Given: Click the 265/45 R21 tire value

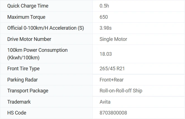Looking at the screenshot, I should 112,69.
